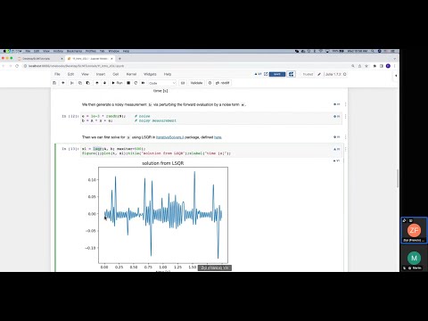The image size is (428, 321).
Task: Save the notebook using the floppy disk icon
Action: click(54, 83)
